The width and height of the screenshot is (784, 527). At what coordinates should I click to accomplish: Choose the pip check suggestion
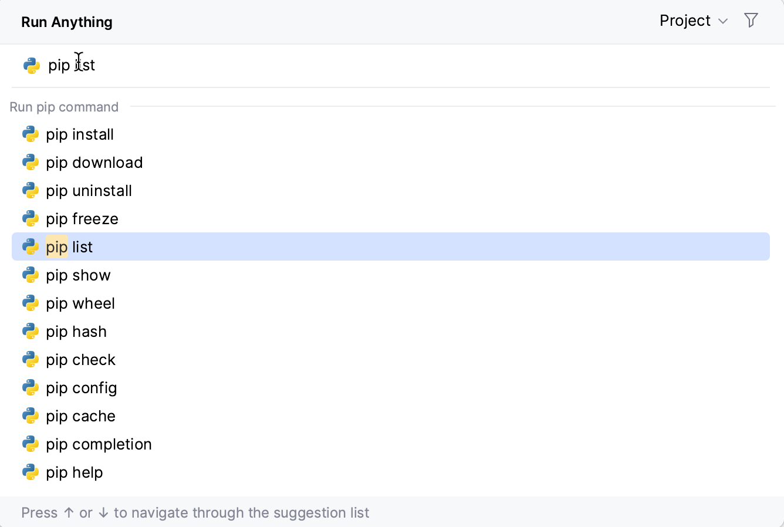pos(80,360)
